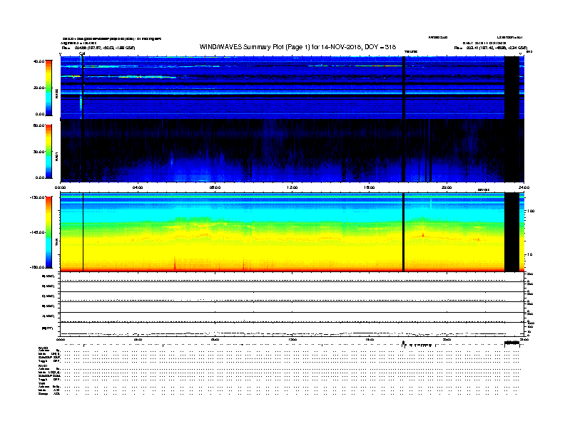The height and width of the screenshot is (436, 565).
Task: Click the RAD2 status label in bottom table
Action: [x=43, y=348]
